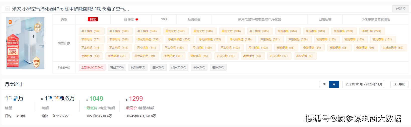Image resolution: width=411 pixels, height=127 pixels.
Task: Click the 已监控 monitoring button
Action: pyautogui.click(x=400, y=9)
